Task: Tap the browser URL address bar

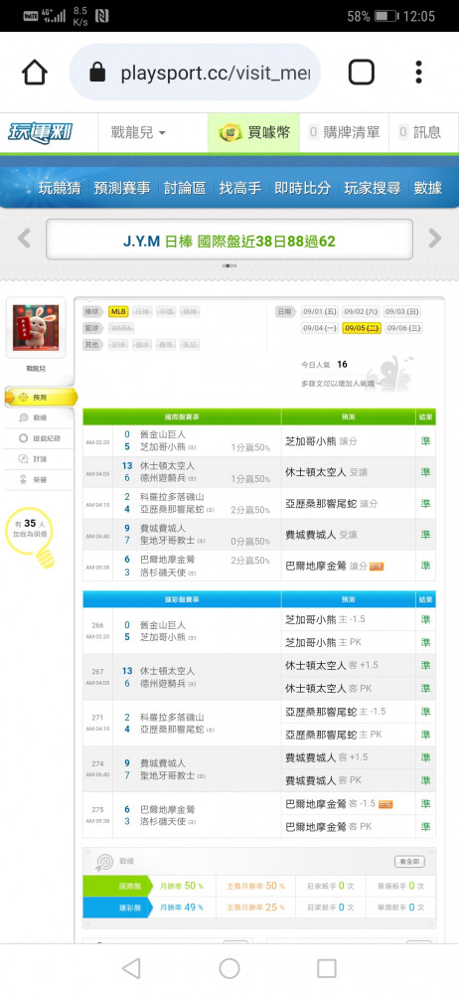Action: pos(196,73)
